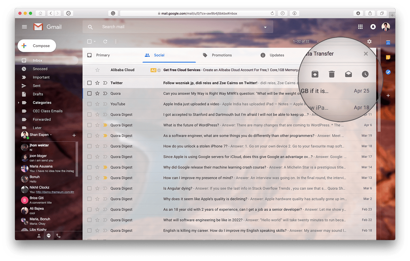
Task: Open the Google account profile picture
Action: click(x=385, y=27)
